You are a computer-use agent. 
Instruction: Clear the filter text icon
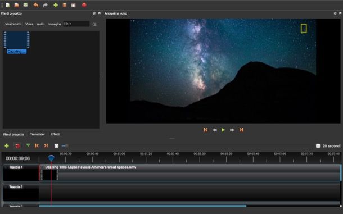click(94, 24)
